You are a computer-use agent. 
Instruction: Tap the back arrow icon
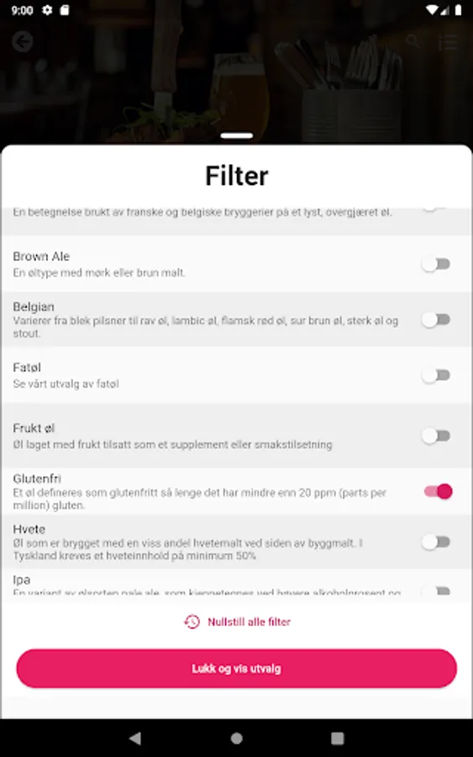pyautogui.click(x=22, y=41)
